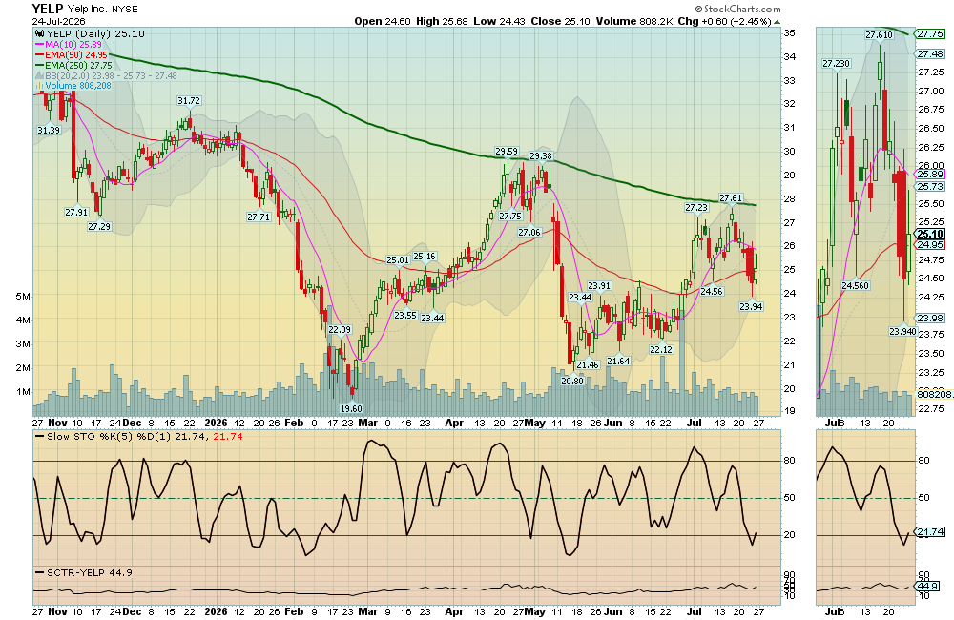Click the 27.29 low price label
954x620 pixels.
99,226
